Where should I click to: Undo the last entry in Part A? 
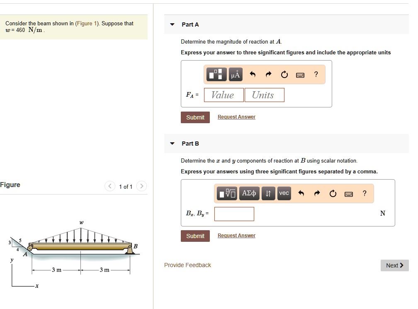tap(253, 75)
